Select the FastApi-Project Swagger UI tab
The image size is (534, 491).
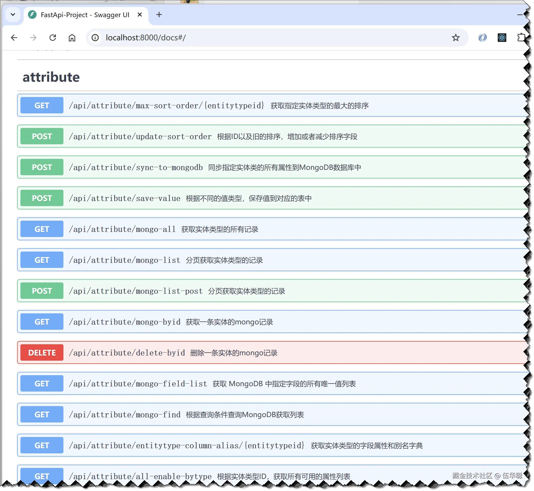(x=85, y=15)
